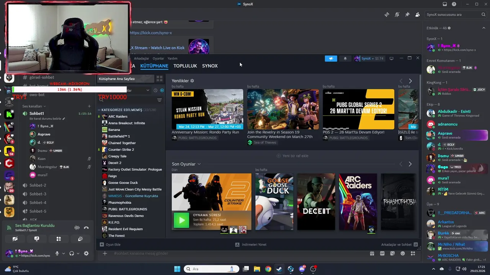Toggle ready-to-play games filter

pyautogui.click(x=162, y=90)
